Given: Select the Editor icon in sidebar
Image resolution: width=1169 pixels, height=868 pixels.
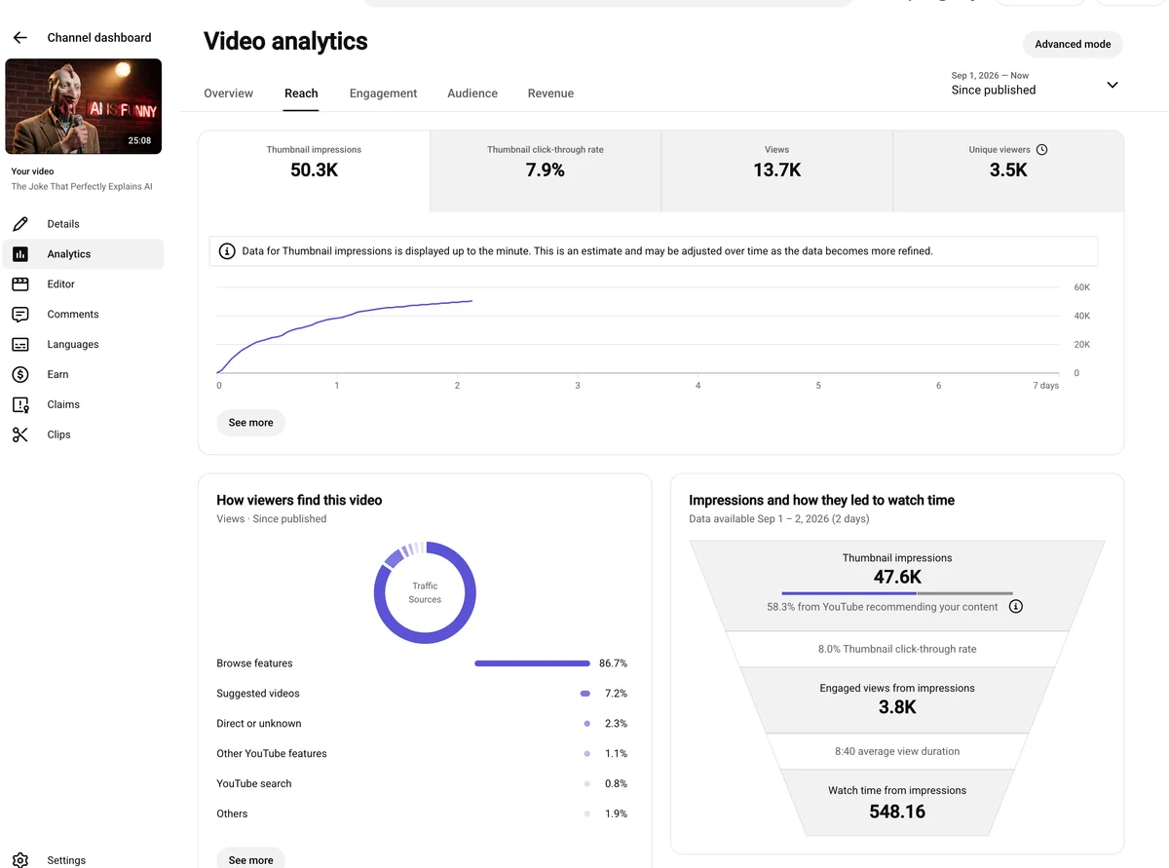Looking at the screenshot, I should point(20,284).
